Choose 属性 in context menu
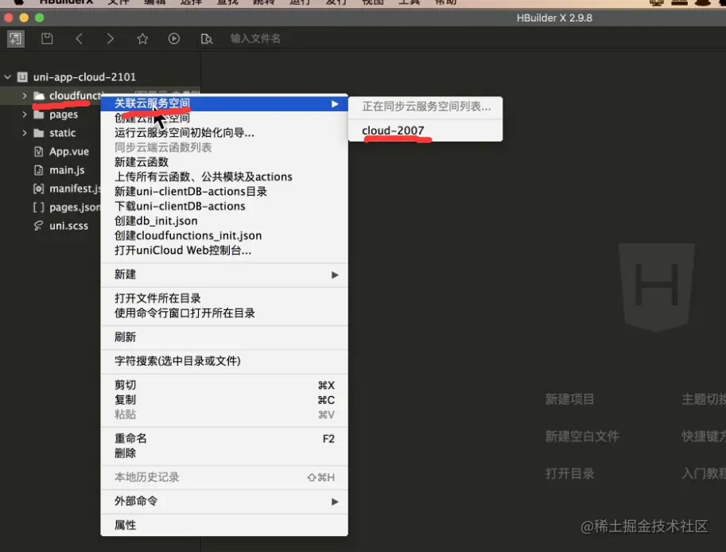 [x=224, y=525]
